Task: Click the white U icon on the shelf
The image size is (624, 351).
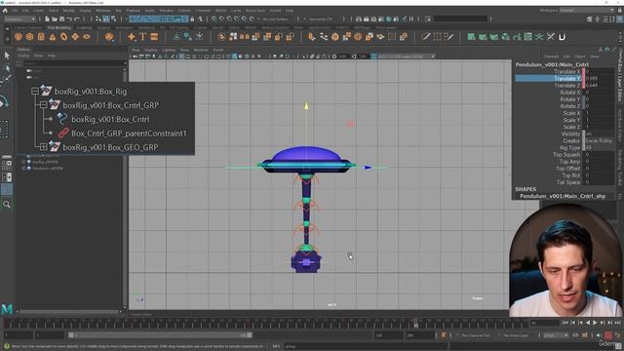Action: (562, 37)
